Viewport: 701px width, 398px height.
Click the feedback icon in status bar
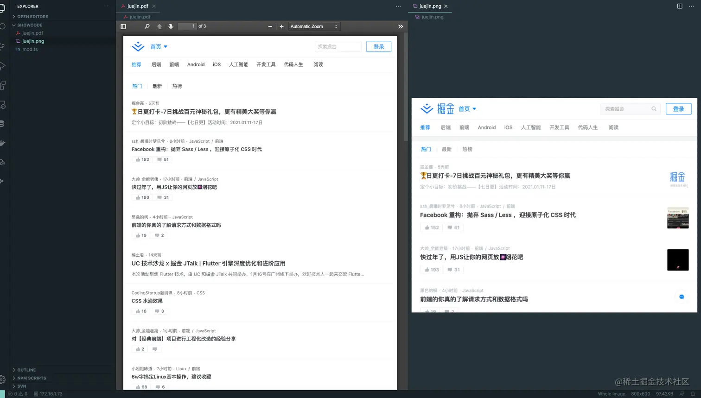pos(682,394)
